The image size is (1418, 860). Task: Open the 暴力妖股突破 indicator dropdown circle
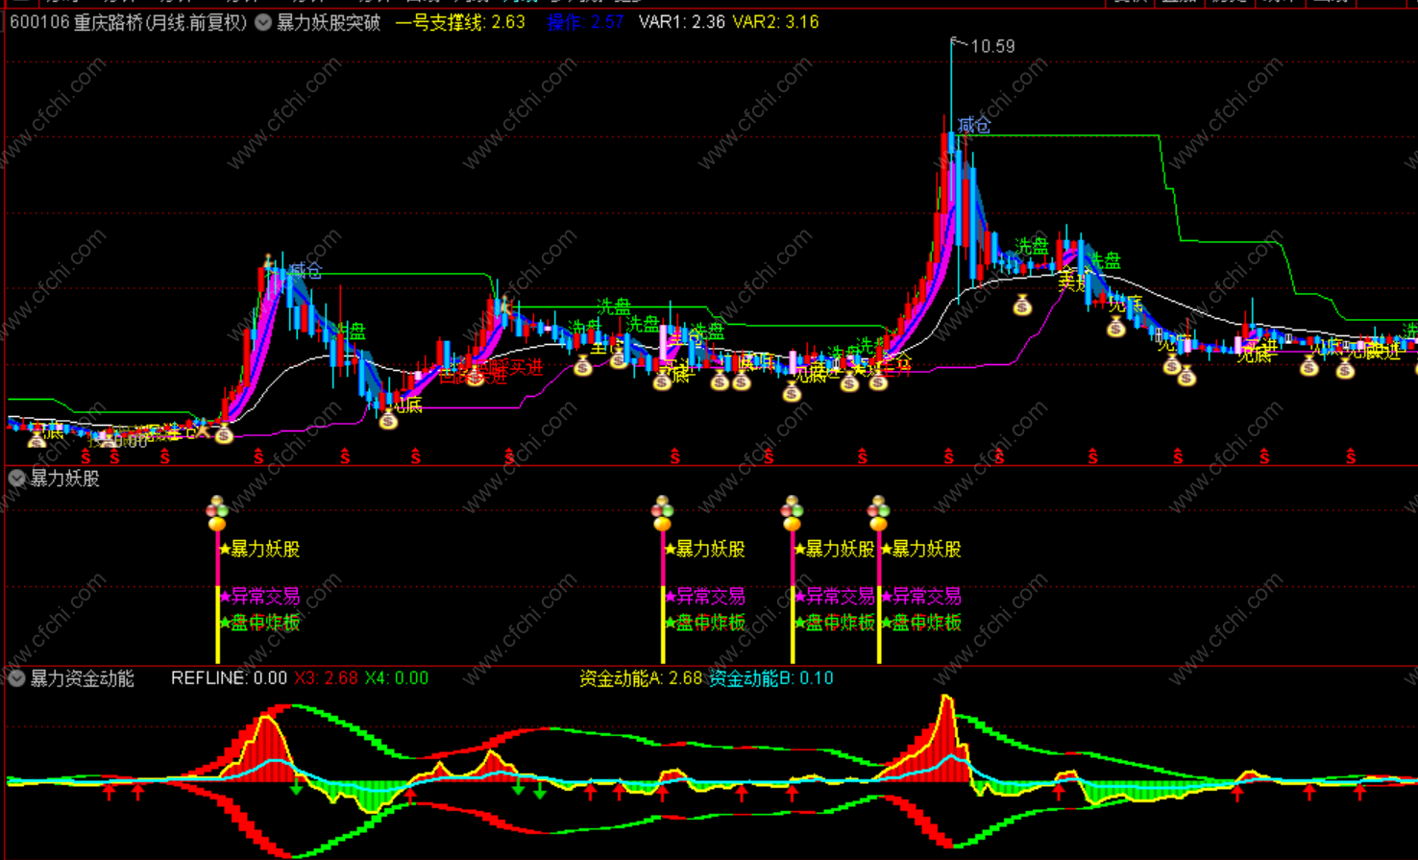[x=263, y=22]
